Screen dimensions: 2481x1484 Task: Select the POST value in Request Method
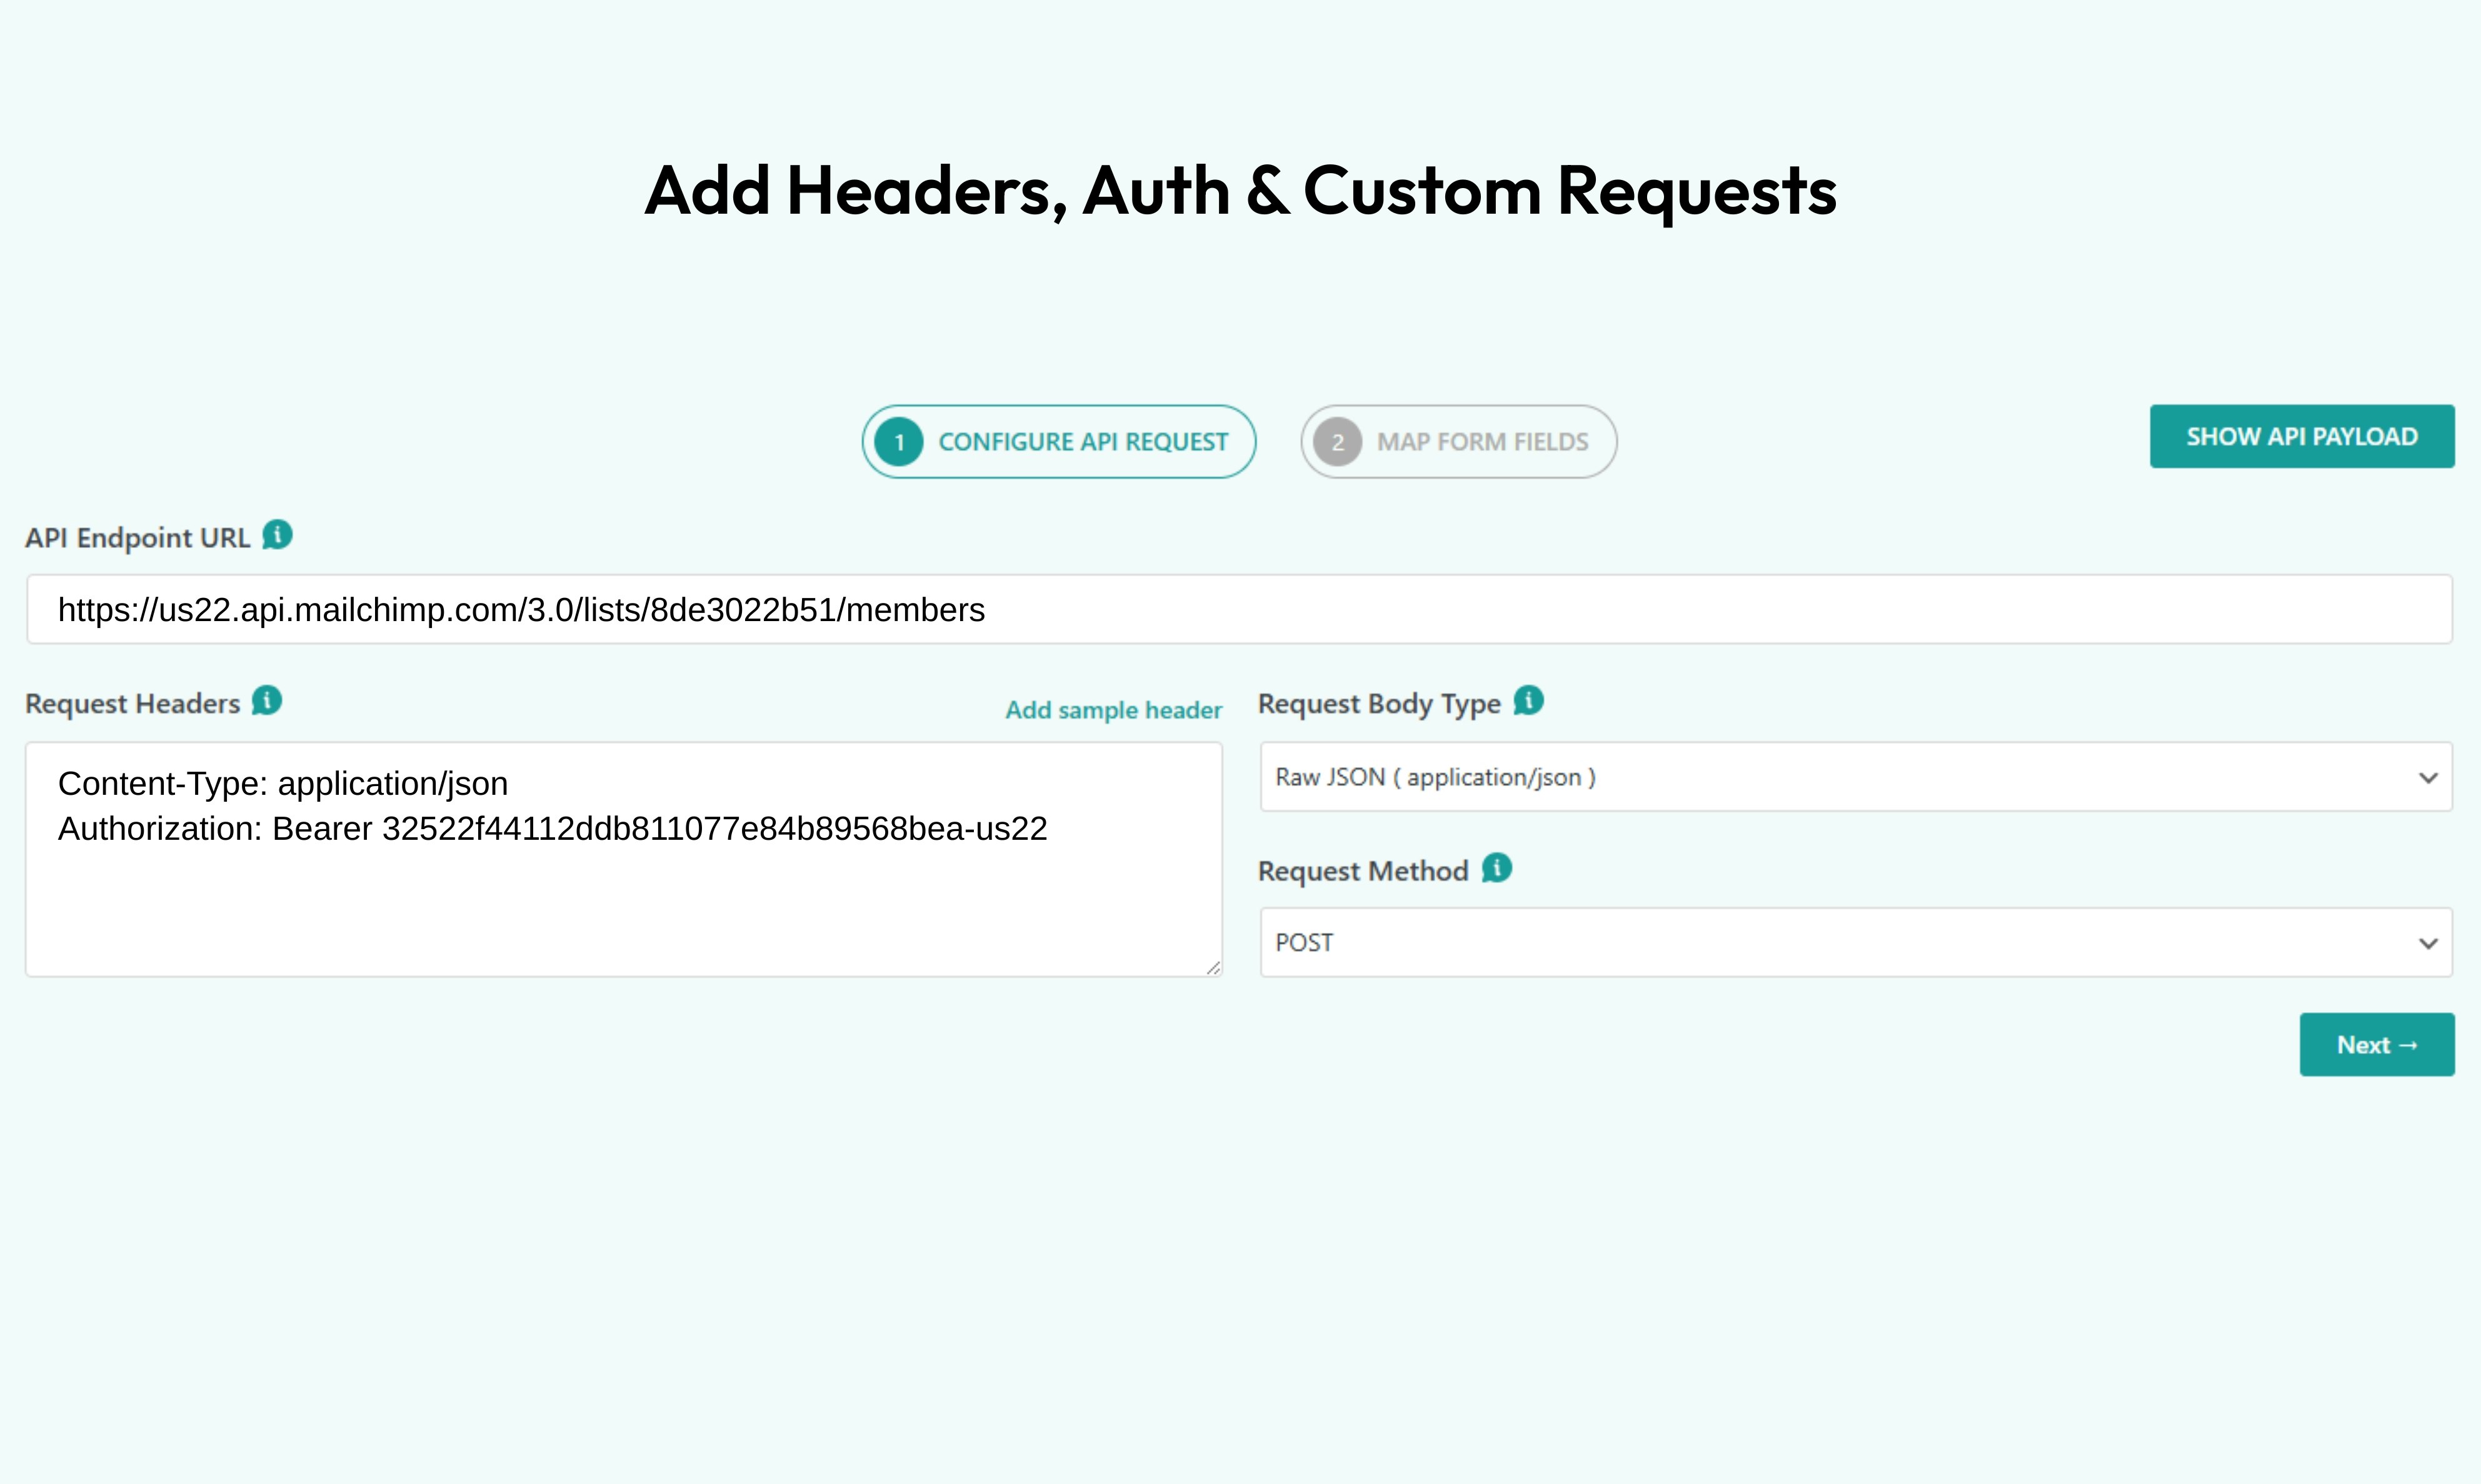[1856, 941]
